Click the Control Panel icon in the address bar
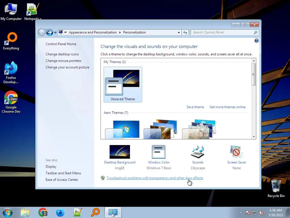The width and height of the screenshot is (290, 218). coord(61,32)
